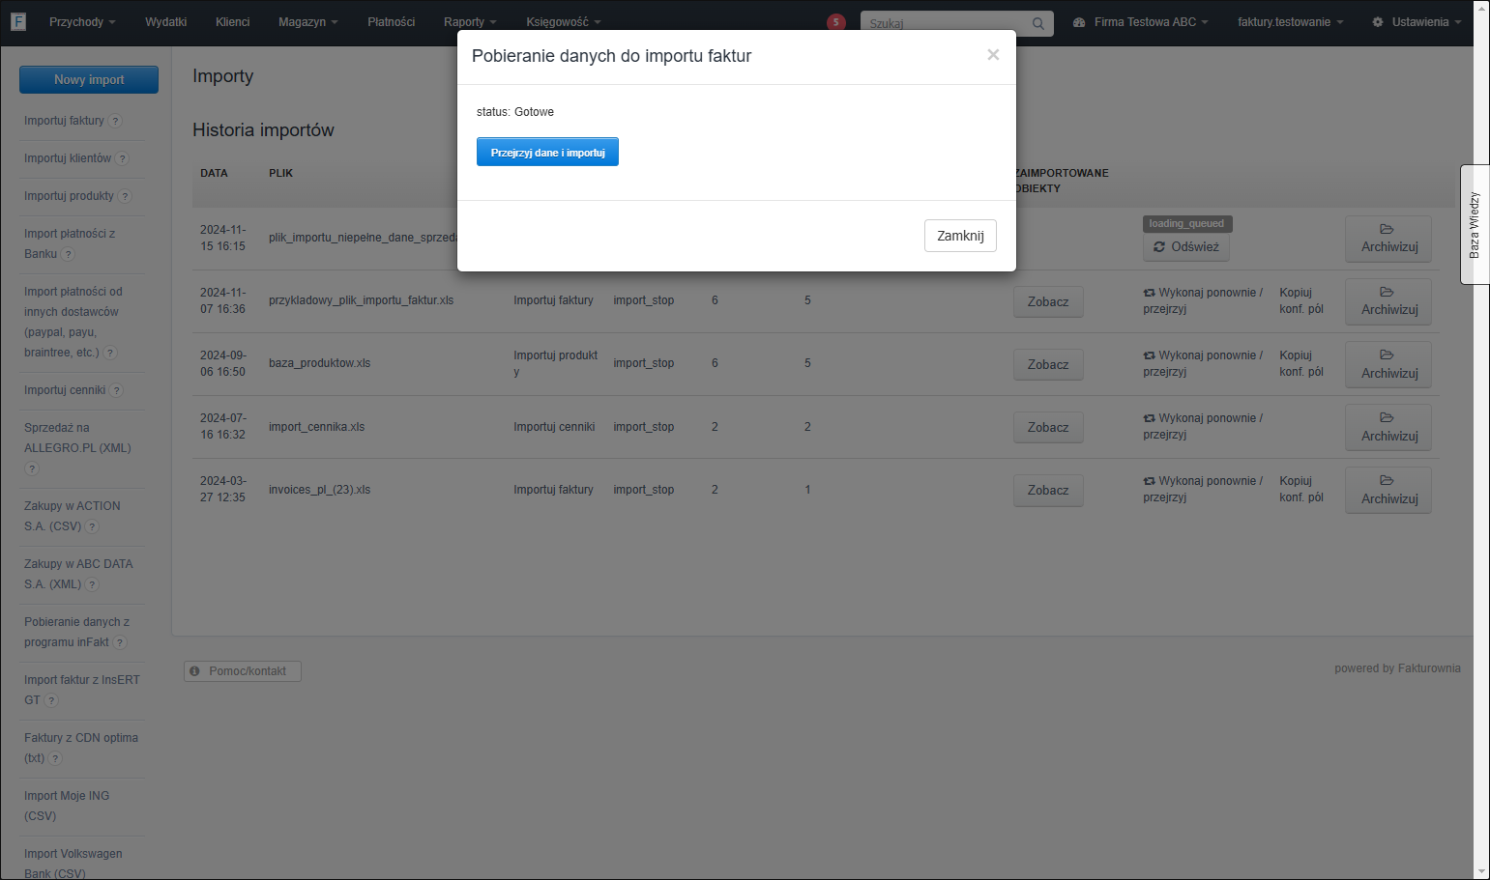Click help icon next to Importuj cenniki
The image size is (1490, 880).
point(116,390)
